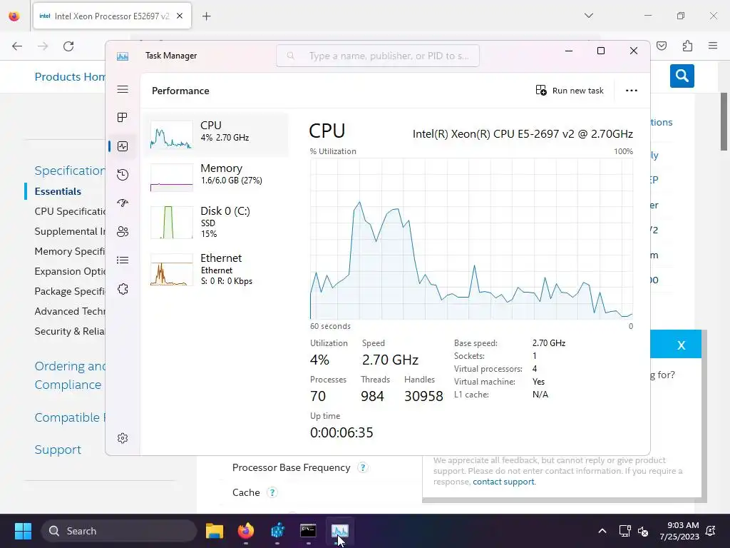This screenshot has height=548, width=730.
Task: Open the Startup apps page icon
Action: (x=123, y=203)
